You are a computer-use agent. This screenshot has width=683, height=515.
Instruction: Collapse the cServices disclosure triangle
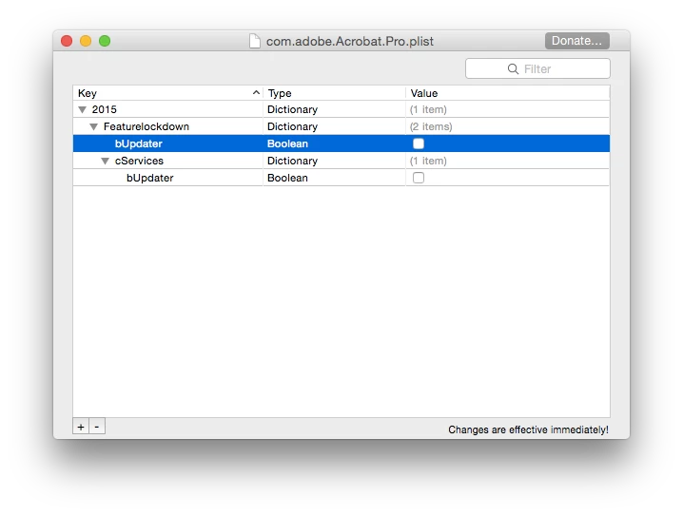[105, 161]
